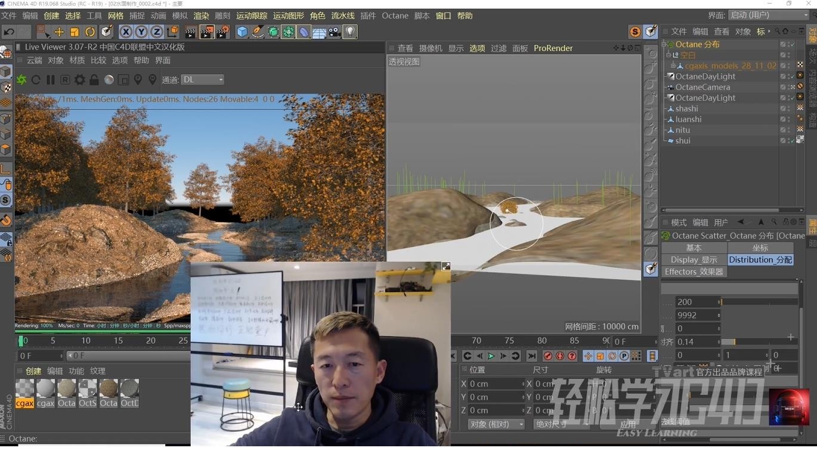Select the nitu object in Object Manager
817x460 pixels.
click(x=682, y=130)
